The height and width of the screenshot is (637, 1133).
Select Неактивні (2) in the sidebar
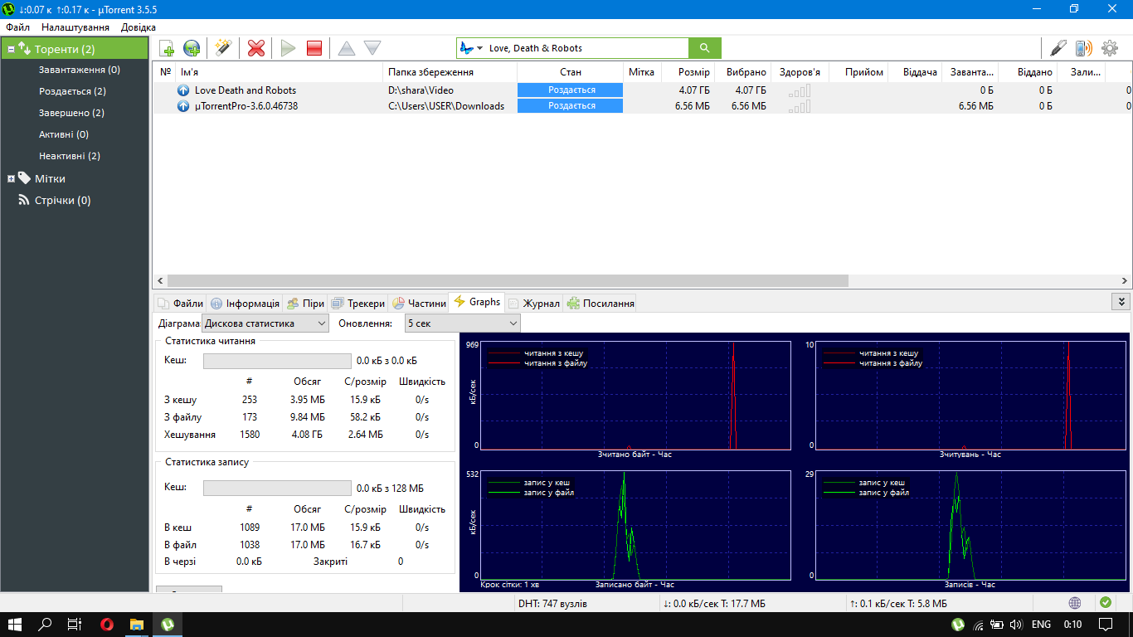(x=70, y=156)
